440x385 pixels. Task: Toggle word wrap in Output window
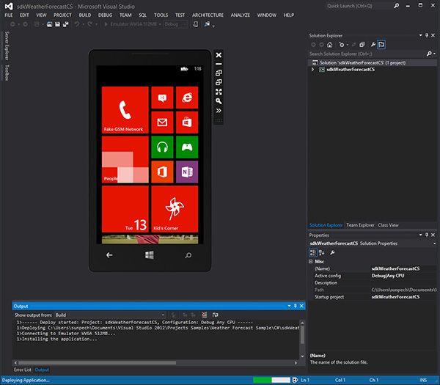click(215, 315)
